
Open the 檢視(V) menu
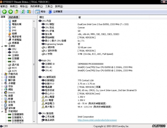pyautogui.click(x=14, y=6)
